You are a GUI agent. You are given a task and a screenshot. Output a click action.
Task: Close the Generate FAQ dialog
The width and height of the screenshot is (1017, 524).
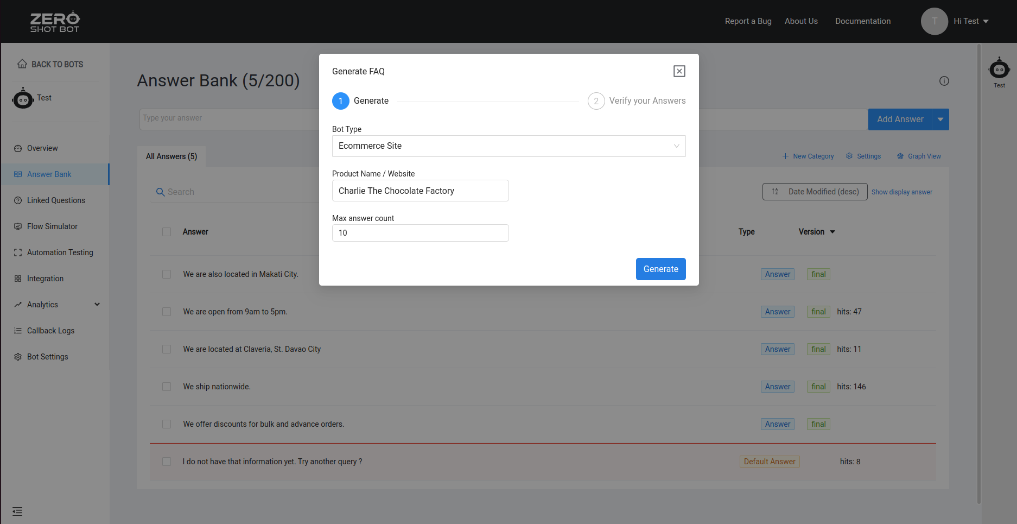pyautogui.click(x=679, y=71)
